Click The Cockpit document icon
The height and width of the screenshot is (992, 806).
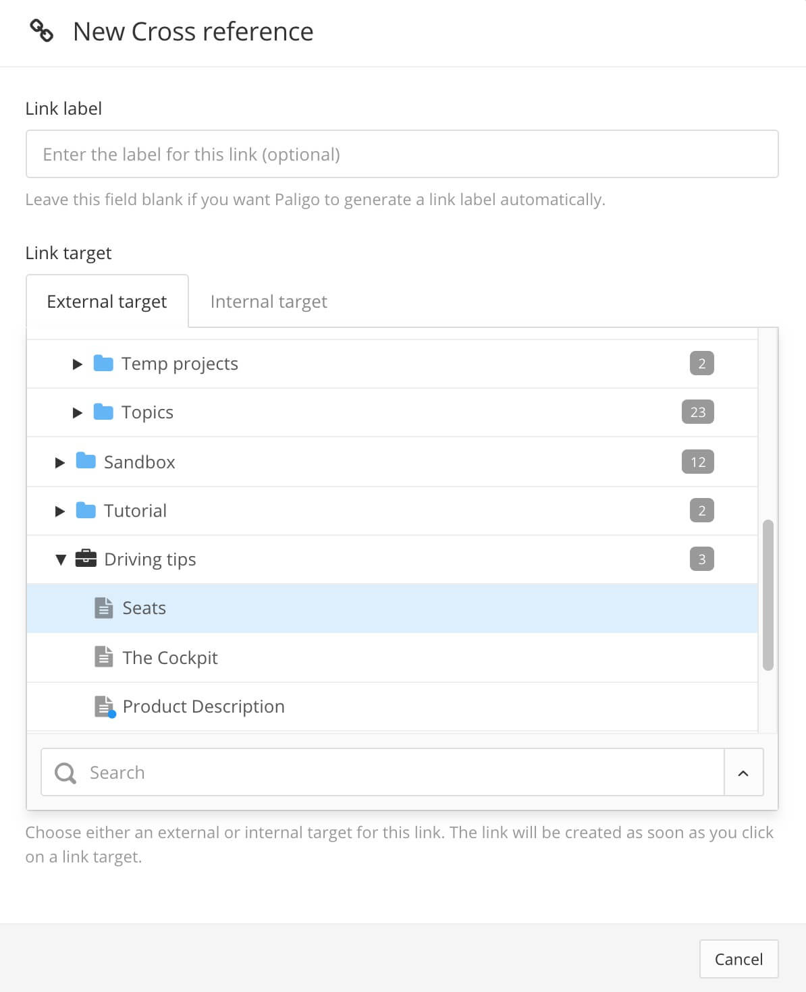[x=103, y=657]
